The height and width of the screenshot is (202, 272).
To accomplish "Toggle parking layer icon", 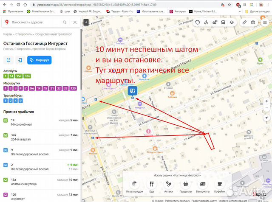I will [215, 22].
